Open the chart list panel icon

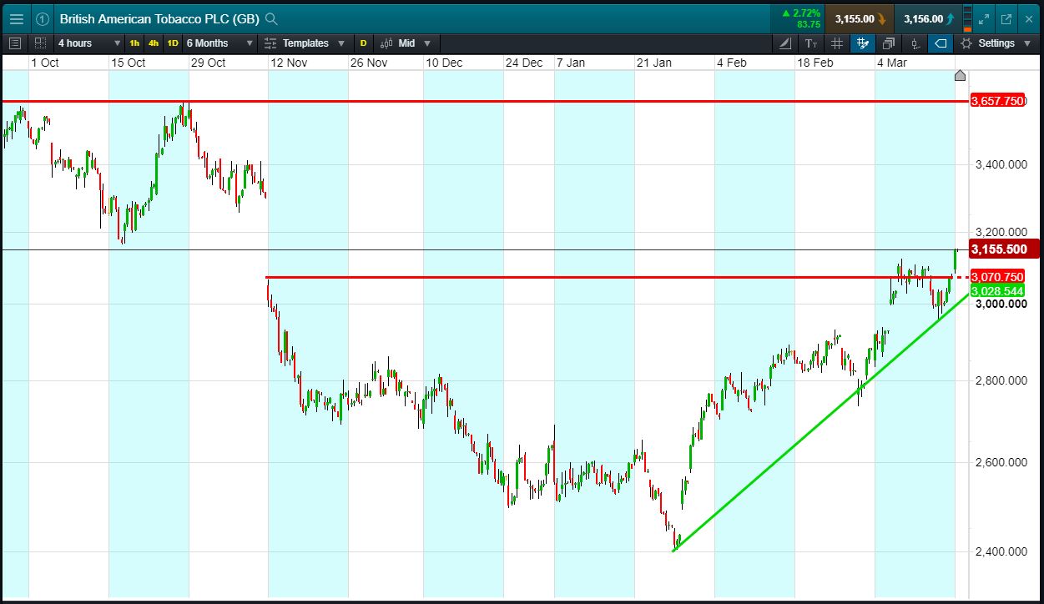[14, 43]
